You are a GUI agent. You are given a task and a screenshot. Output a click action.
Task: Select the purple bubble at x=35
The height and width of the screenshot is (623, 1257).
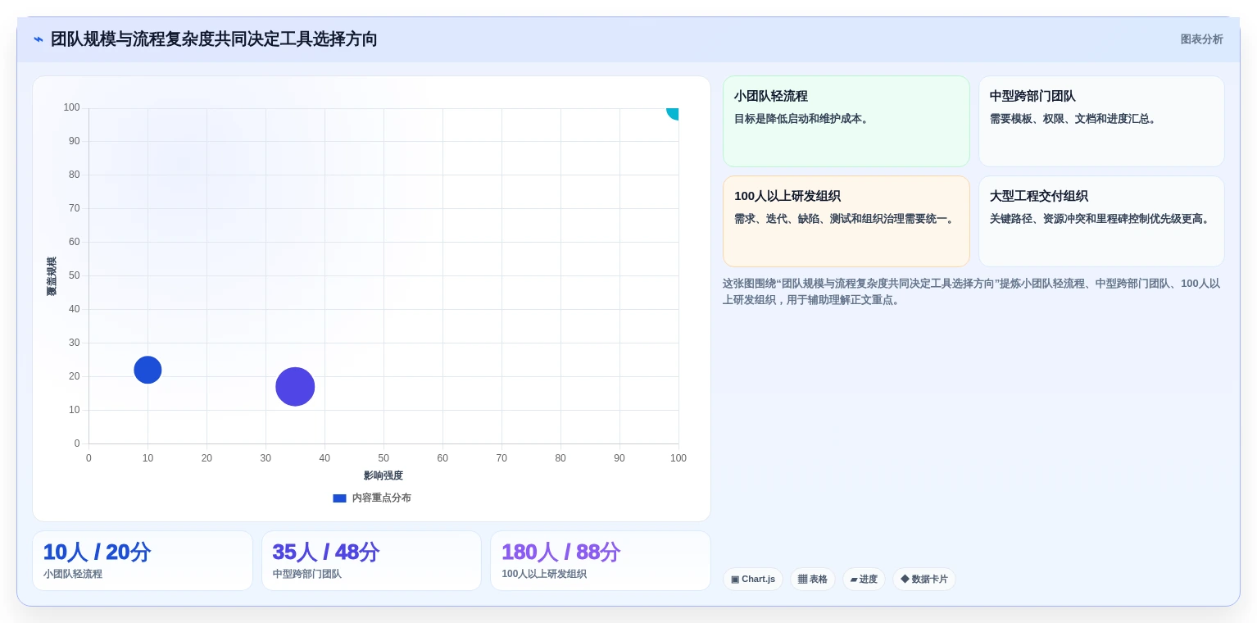click(295, 387)
